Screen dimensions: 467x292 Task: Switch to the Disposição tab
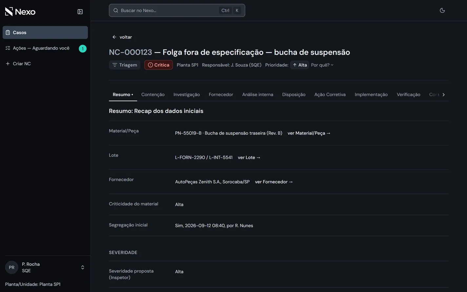(294, 94)
